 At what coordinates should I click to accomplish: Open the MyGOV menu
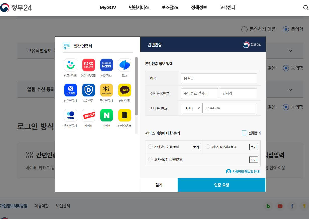(108, 8)
